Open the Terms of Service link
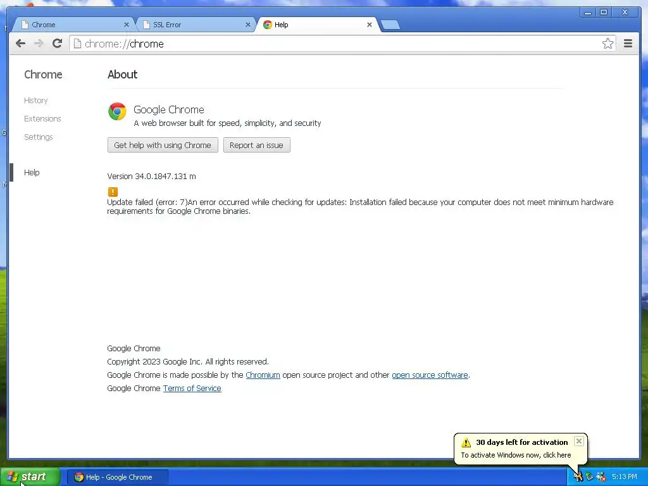 coord(192,388)
